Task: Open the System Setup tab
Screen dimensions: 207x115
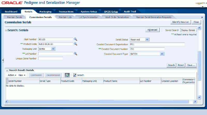Action: pyautogui.click(x=89, y=12)
